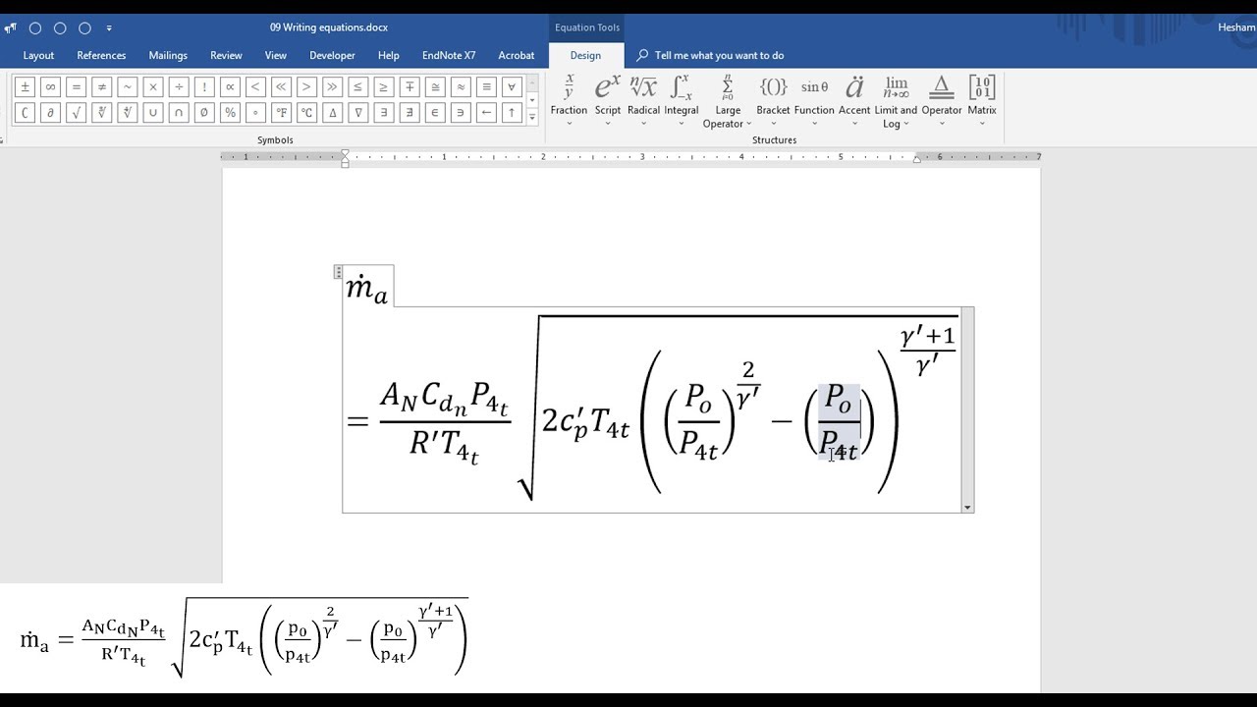Open the Integral structures dropdown
This screenshot has height=707, width=1257.
682,100
